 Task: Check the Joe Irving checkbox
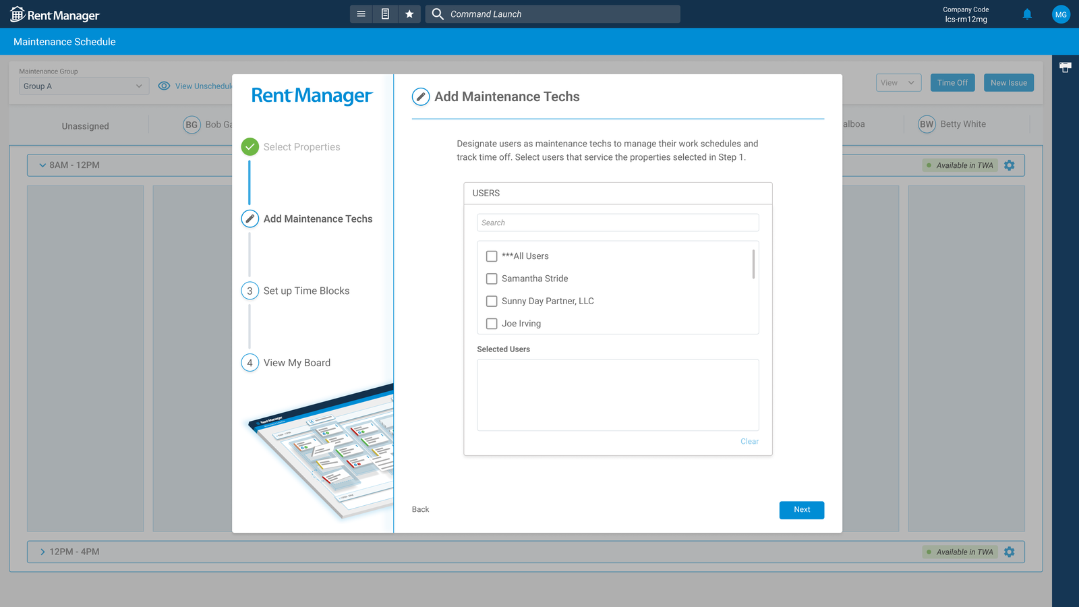click(x=492, y=324)
